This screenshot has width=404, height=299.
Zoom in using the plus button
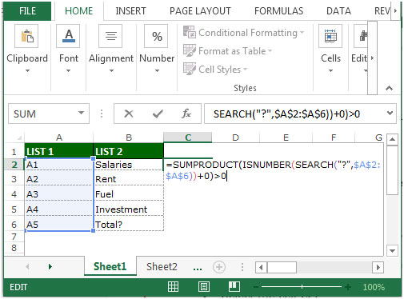click(348, 287)
